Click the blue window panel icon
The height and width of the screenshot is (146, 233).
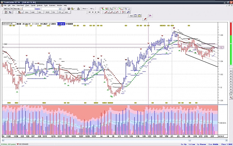135,16
